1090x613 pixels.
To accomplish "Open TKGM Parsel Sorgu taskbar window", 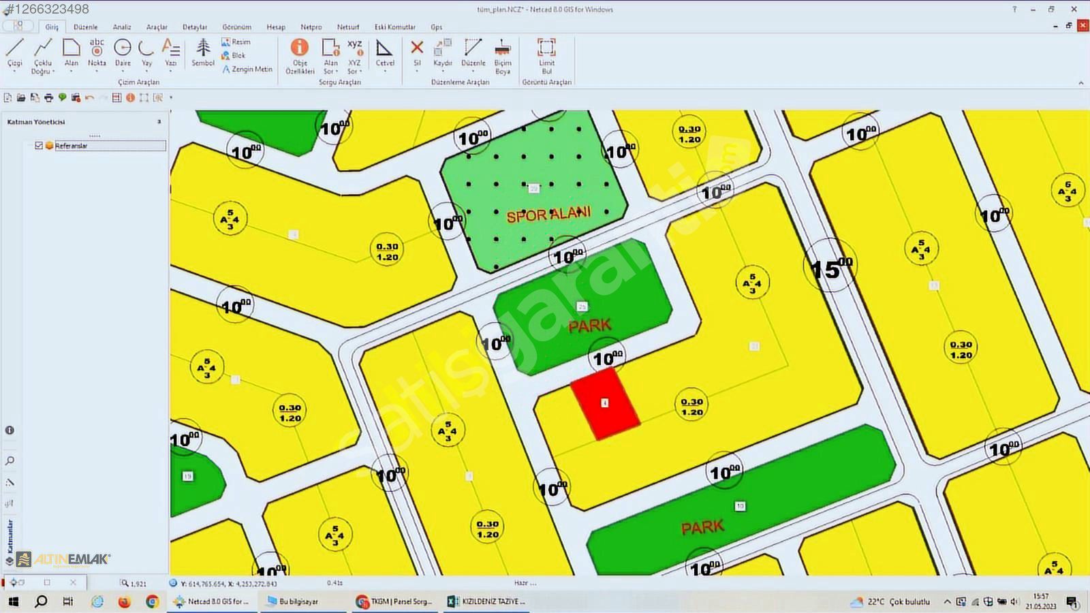I will tap(395, 601).
